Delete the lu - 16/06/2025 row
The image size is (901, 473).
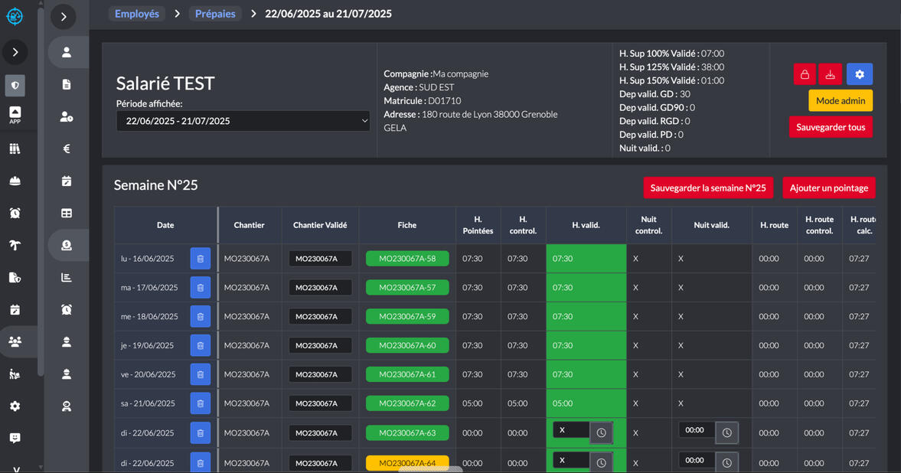click(200, 259)
